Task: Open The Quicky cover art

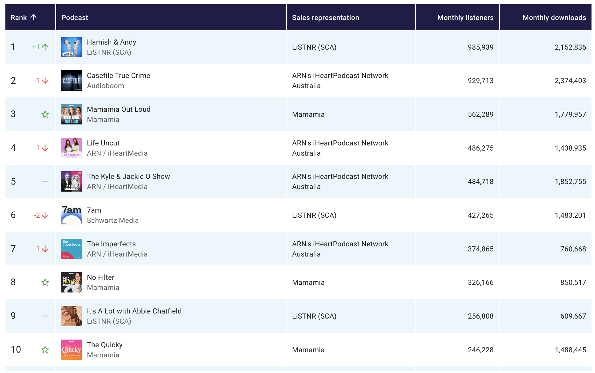Action: (x=72, y=350)
